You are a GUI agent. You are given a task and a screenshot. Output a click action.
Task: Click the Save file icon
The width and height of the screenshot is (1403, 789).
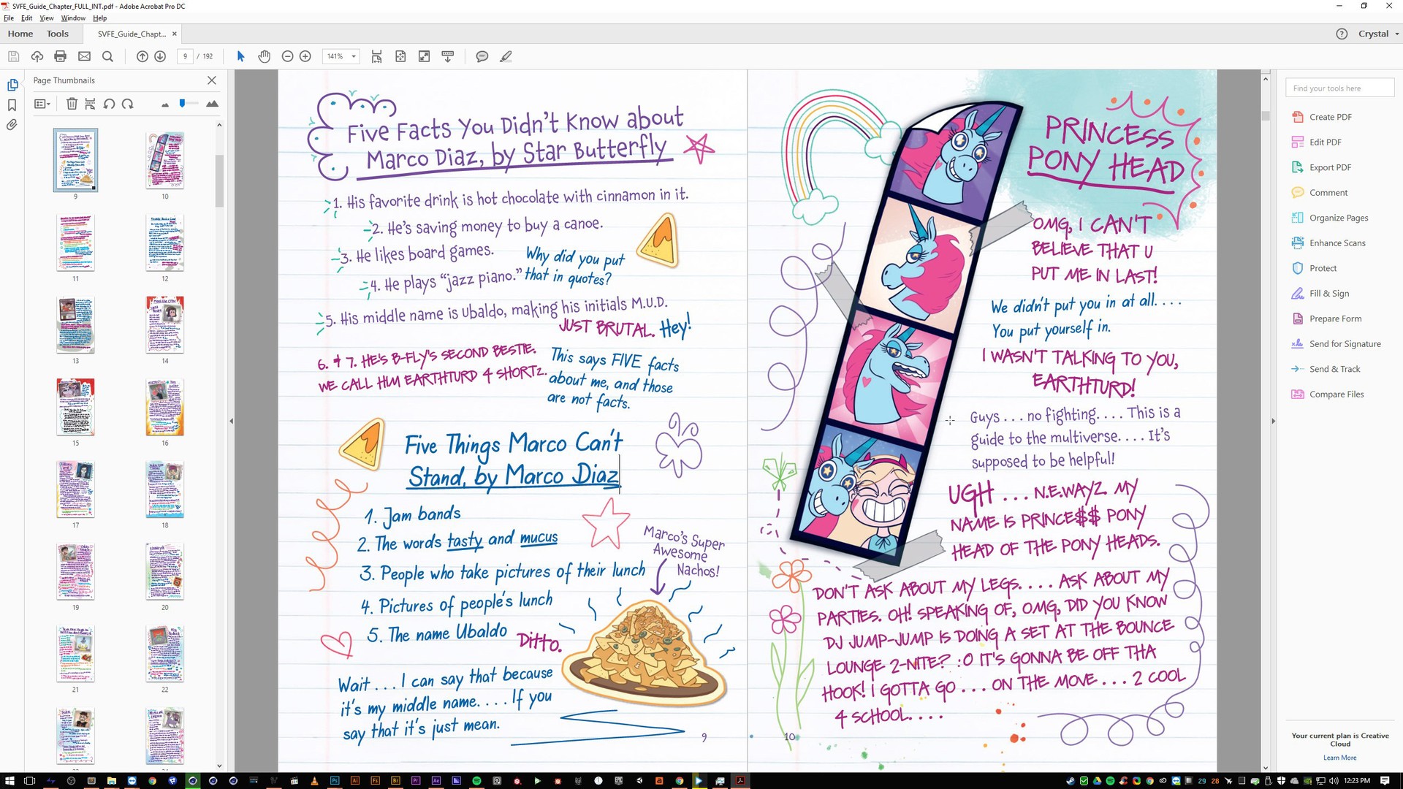[x=13, y=56]
